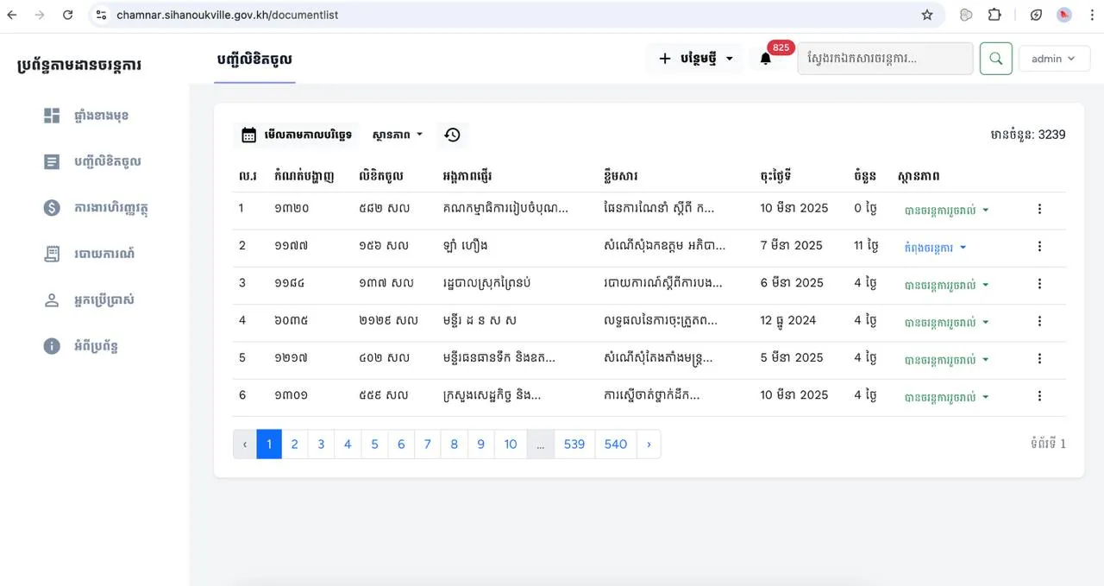Open the admin account dropdown
1104x586 pixels.
click(1054, 59)
